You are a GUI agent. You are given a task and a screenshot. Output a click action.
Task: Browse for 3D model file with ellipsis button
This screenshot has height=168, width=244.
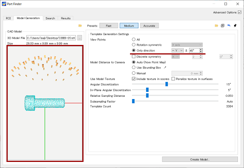pyautogui.click(x=80, y=38)
